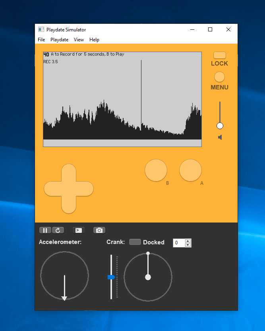Click the D-pad down arm

(x=69, y=205)
